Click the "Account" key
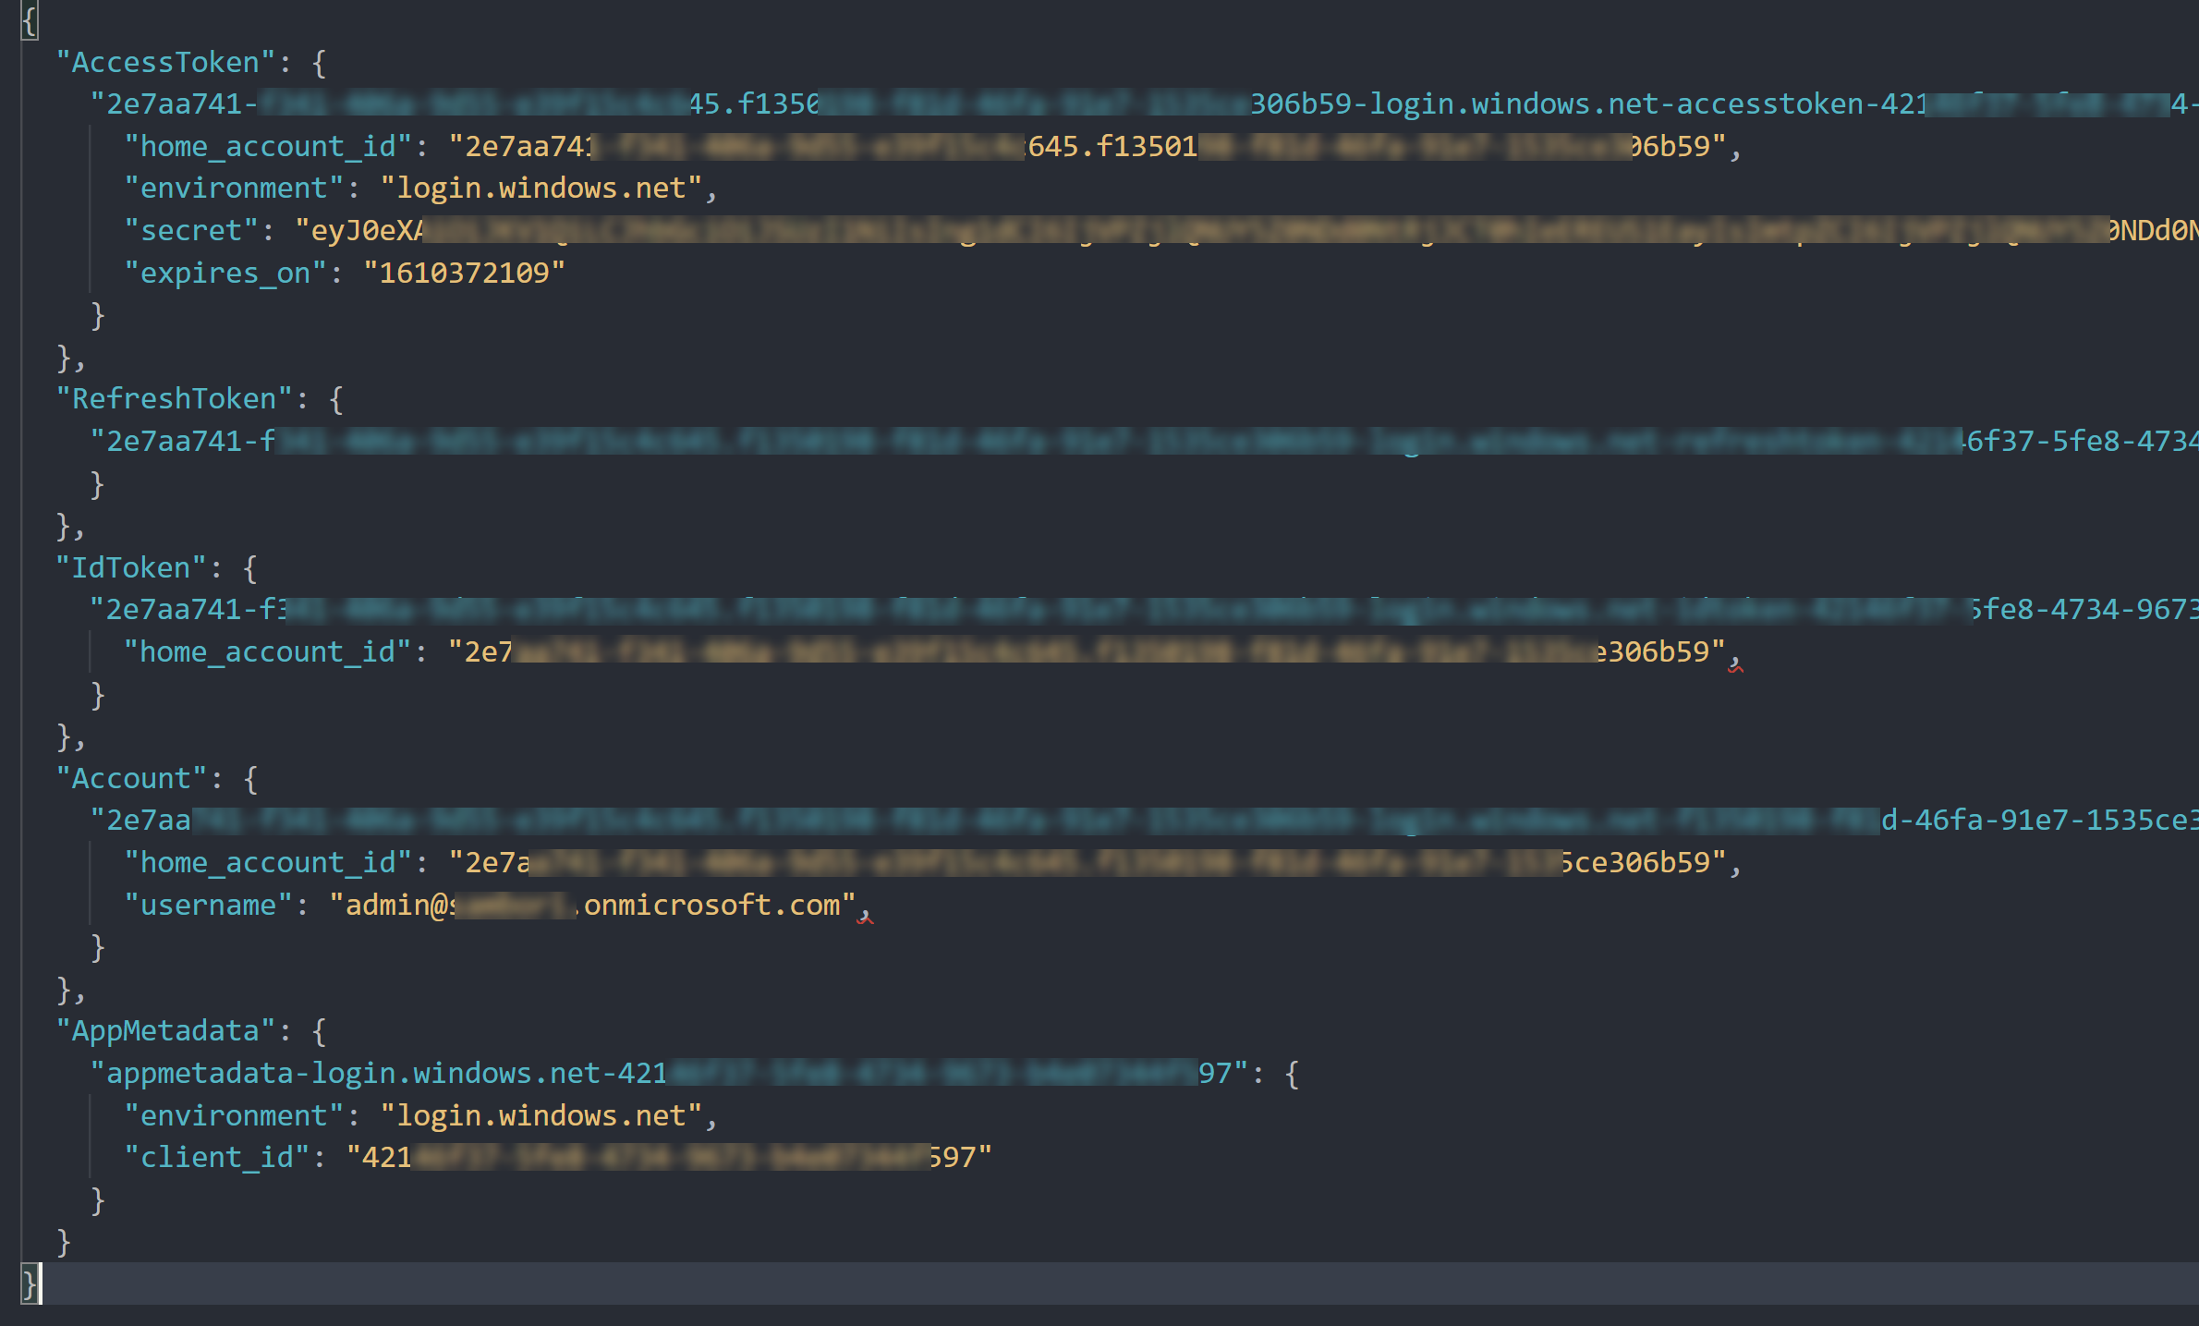 [132, 778]
